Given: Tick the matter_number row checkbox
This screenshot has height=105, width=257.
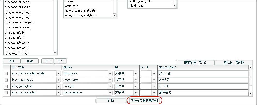Looking at the screenshot, I should pyautogui.click(x=6, y=93).
